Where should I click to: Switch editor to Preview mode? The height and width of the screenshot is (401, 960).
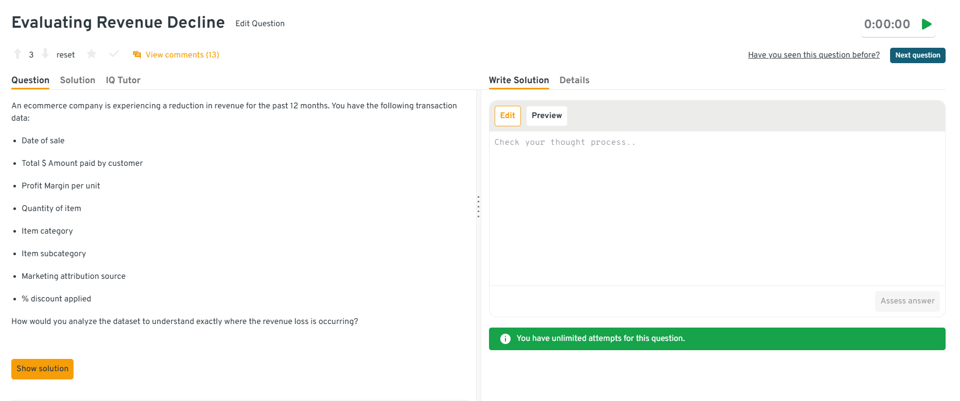point(547,116)
